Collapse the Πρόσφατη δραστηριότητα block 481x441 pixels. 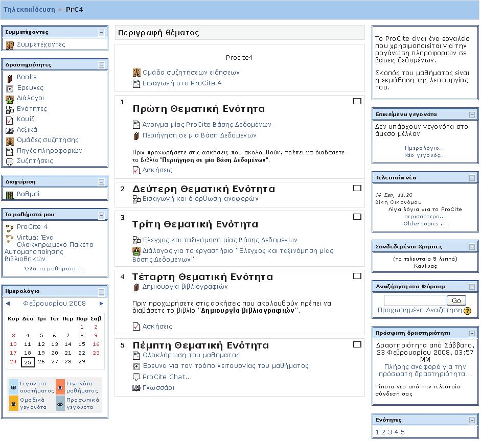[x=472, y=333]
